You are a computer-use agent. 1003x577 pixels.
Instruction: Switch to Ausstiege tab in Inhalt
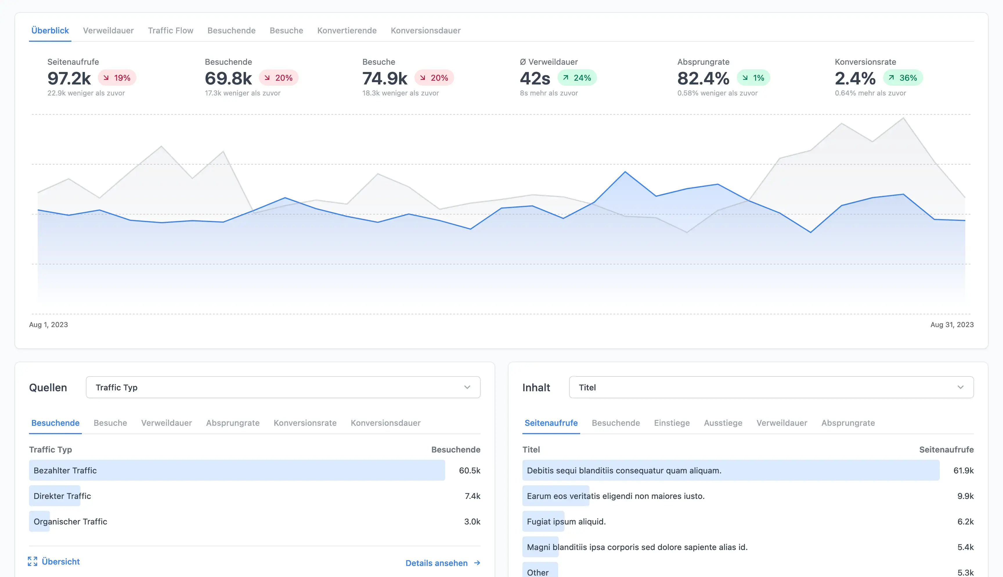click(723, 423)
